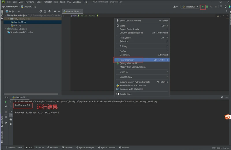Choose Paste from context menu
231x150 pixels.
coord(142,25)
